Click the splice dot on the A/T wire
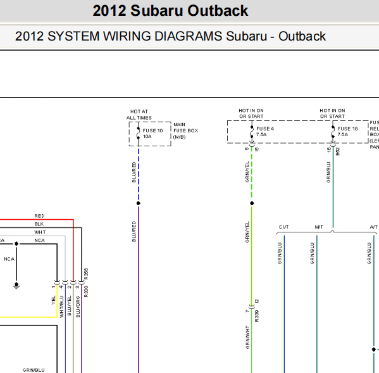379x373 pixels. tap(374, 350)
